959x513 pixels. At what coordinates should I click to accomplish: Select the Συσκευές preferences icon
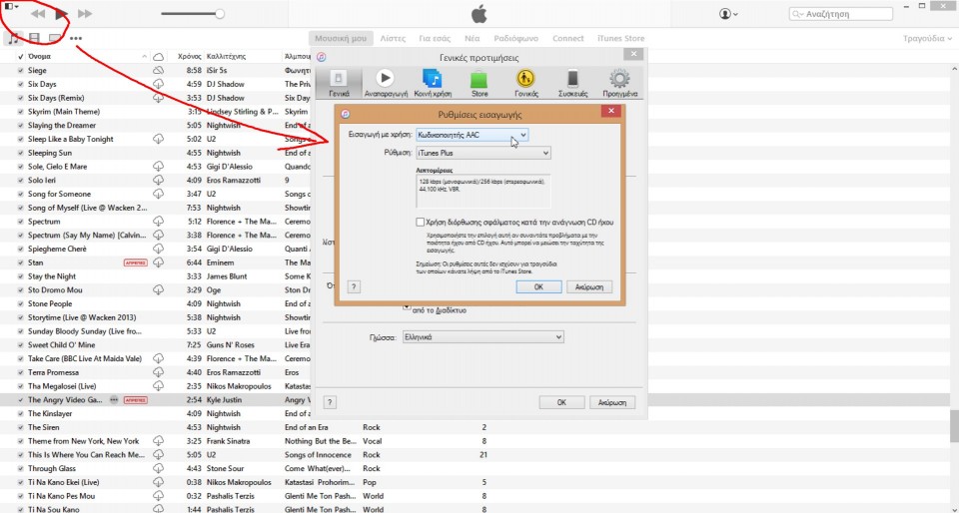pyautogui.click(x=573, y=83)
